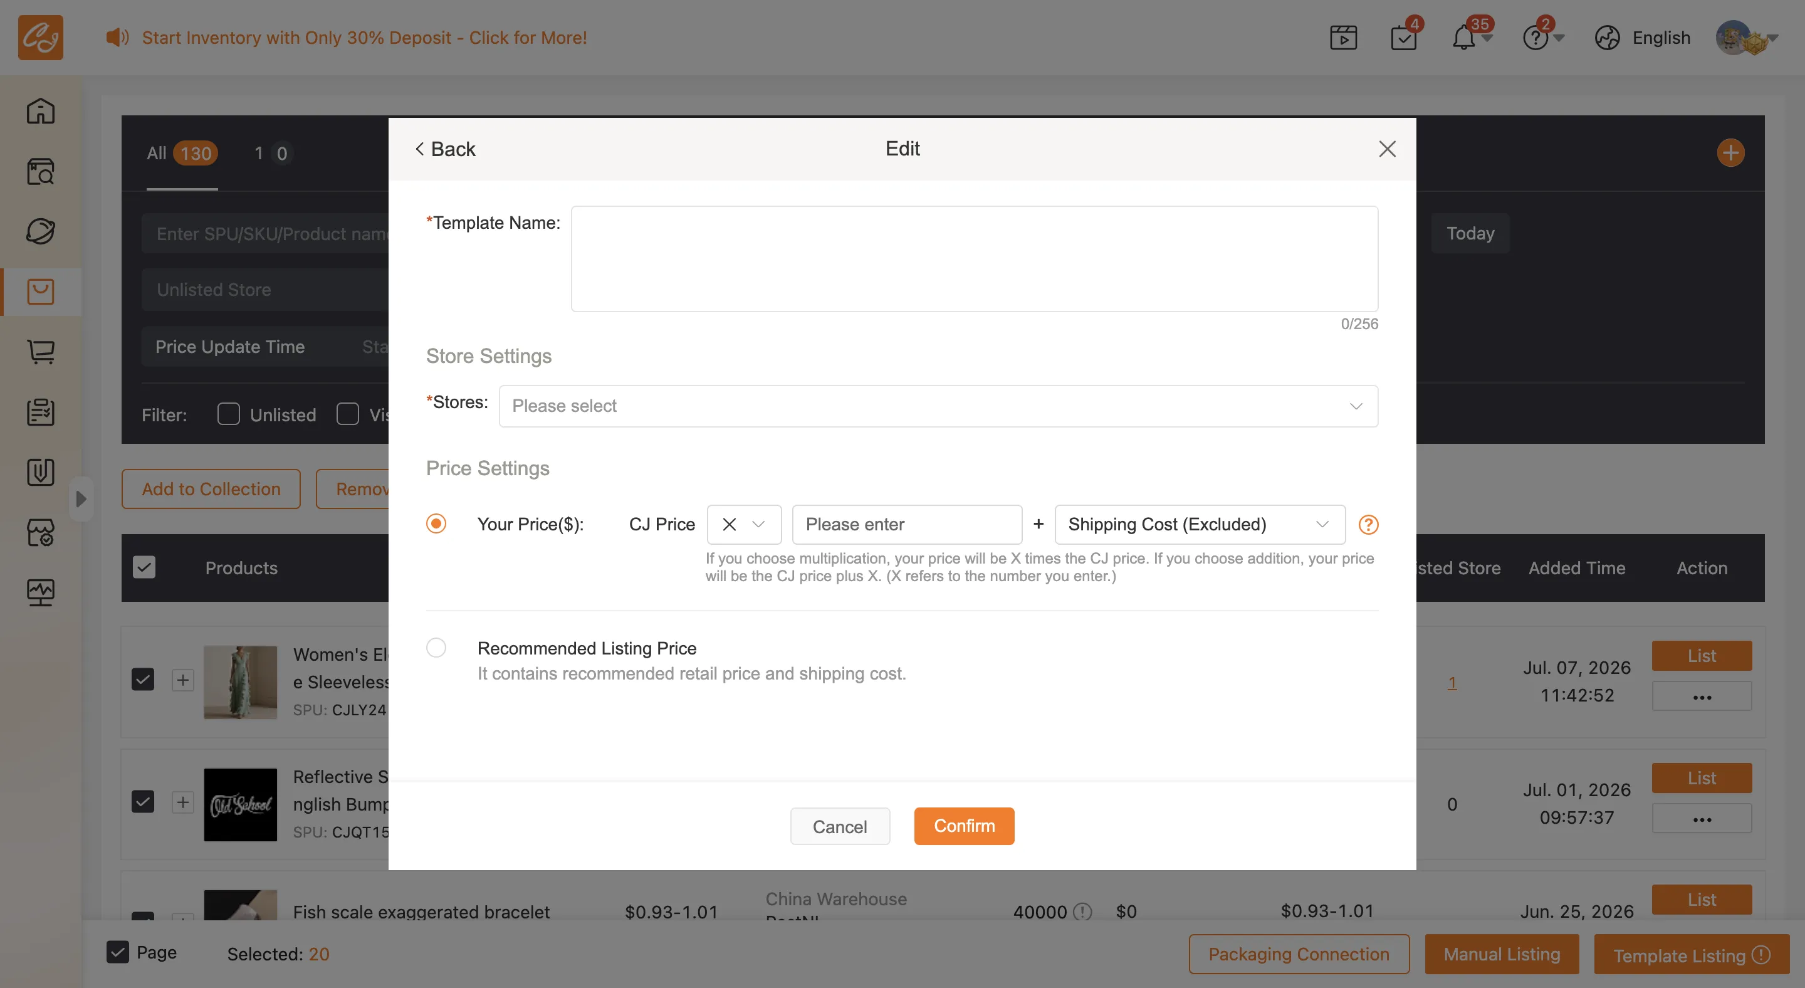The height and width of the screenshot is (988, 1805).
Task: Open the notifications bell icon
Action: click(1463, 38)
